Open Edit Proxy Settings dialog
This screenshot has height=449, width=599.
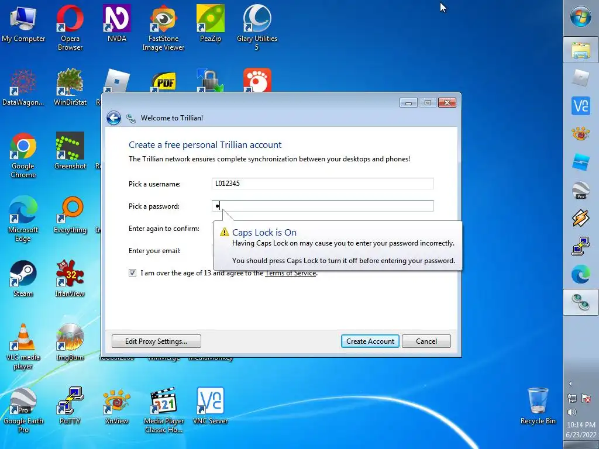point(156,341)
